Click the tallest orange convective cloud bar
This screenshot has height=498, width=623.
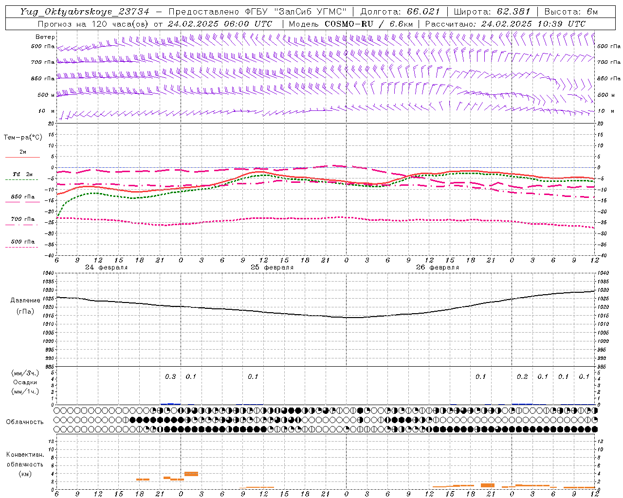pyautogui.click(x=191, y=474)
